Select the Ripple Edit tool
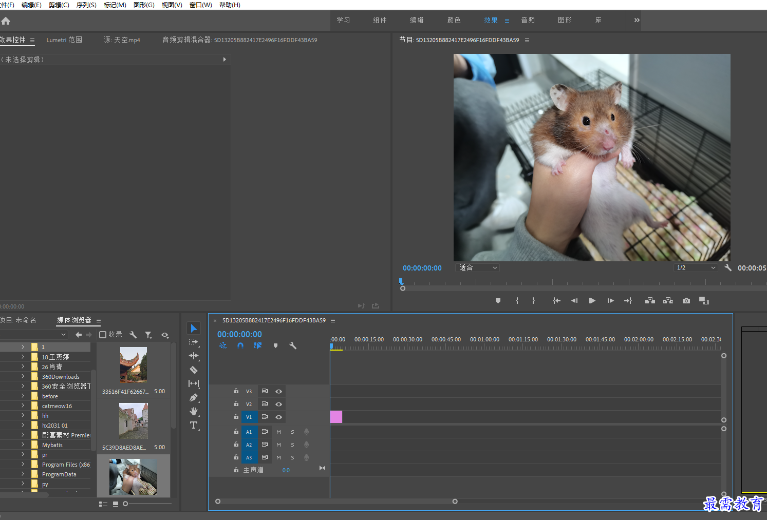Viewport: 767px width, 520px height. point(194,356)
